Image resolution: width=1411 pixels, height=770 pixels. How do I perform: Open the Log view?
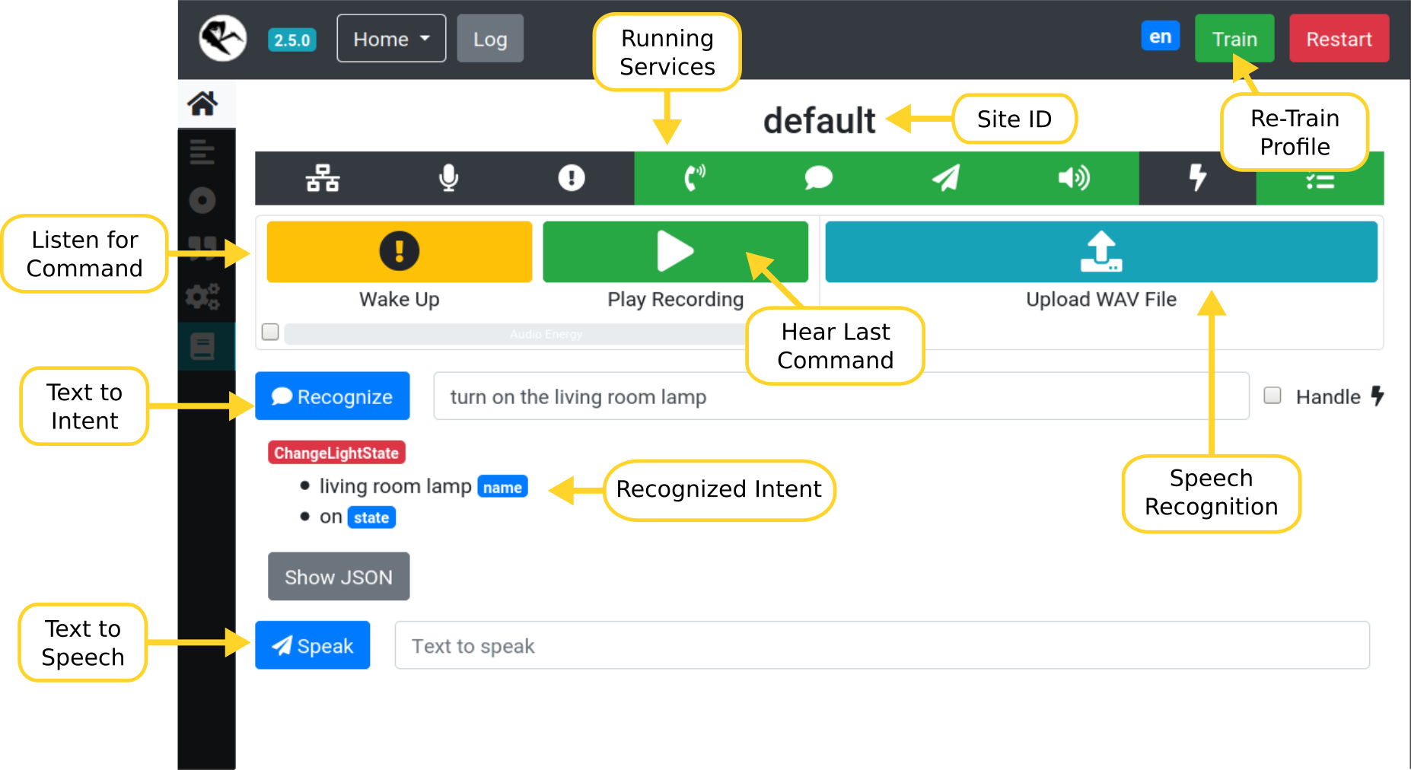490,38
